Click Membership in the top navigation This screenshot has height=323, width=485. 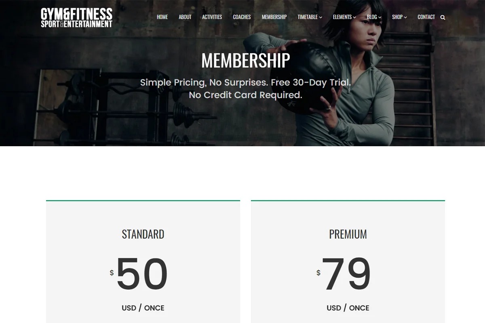(x=274, y=17)
